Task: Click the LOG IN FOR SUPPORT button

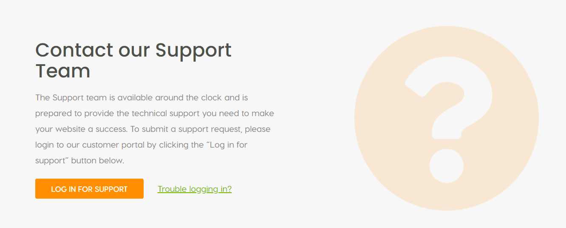Action: 89,188
